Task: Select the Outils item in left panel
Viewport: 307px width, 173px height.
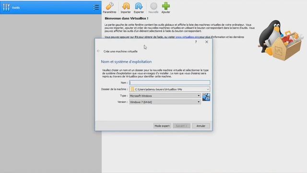Action: (51, 8)
